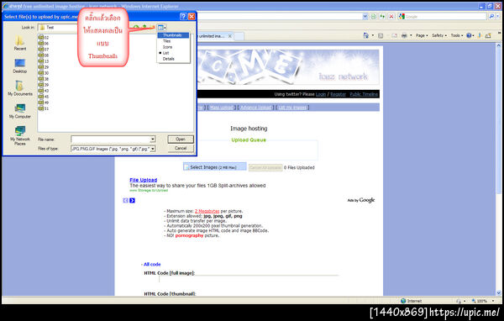Click the Home icon in IE command bar
The image size is (504, 321).
[x=365, y=35]
